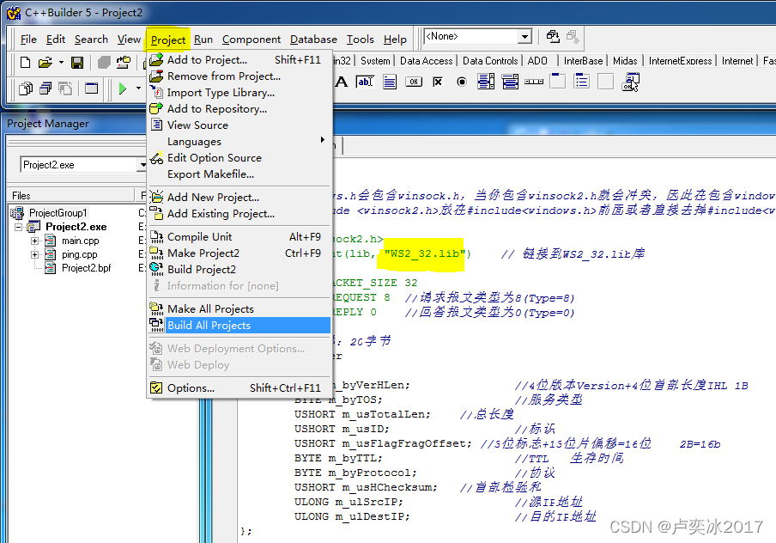Select the ScrollBar component icon

pyautogui.click(x=534, y=82)
